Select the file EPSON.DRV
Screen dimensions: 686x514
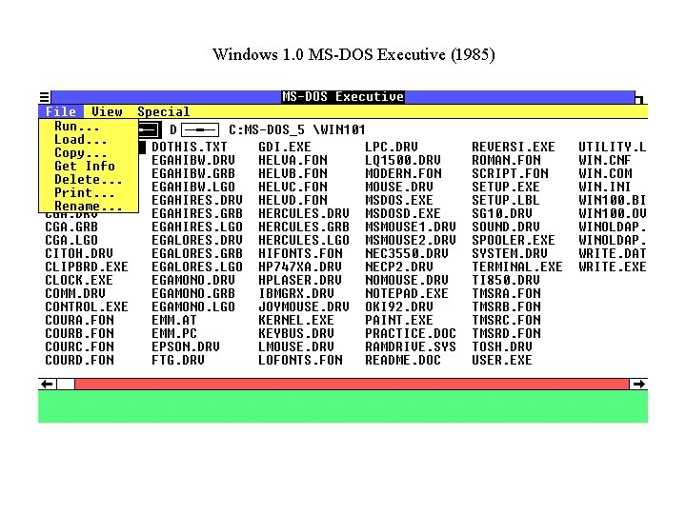point(186,346)
